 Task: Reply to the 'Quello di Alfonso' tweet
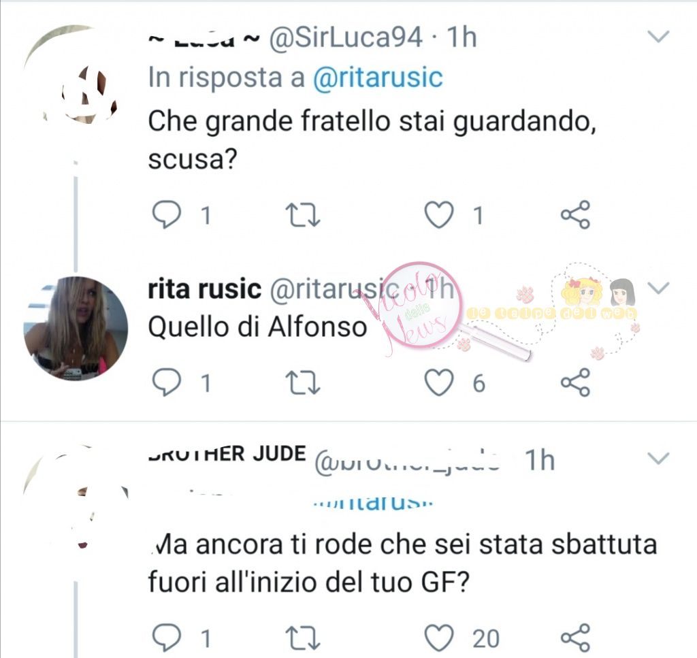[167, 382]
